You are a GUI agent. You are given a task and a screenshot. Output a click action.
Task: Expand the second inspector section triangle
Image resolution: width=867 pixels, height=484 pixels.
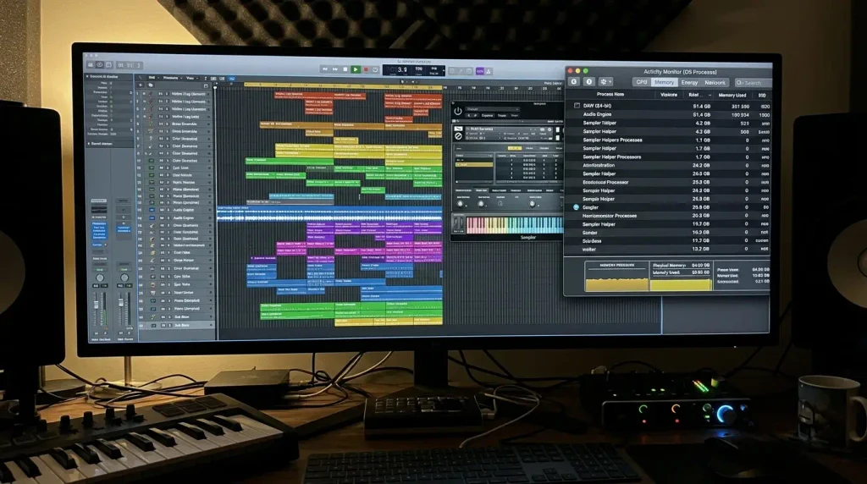coord(88,144)
